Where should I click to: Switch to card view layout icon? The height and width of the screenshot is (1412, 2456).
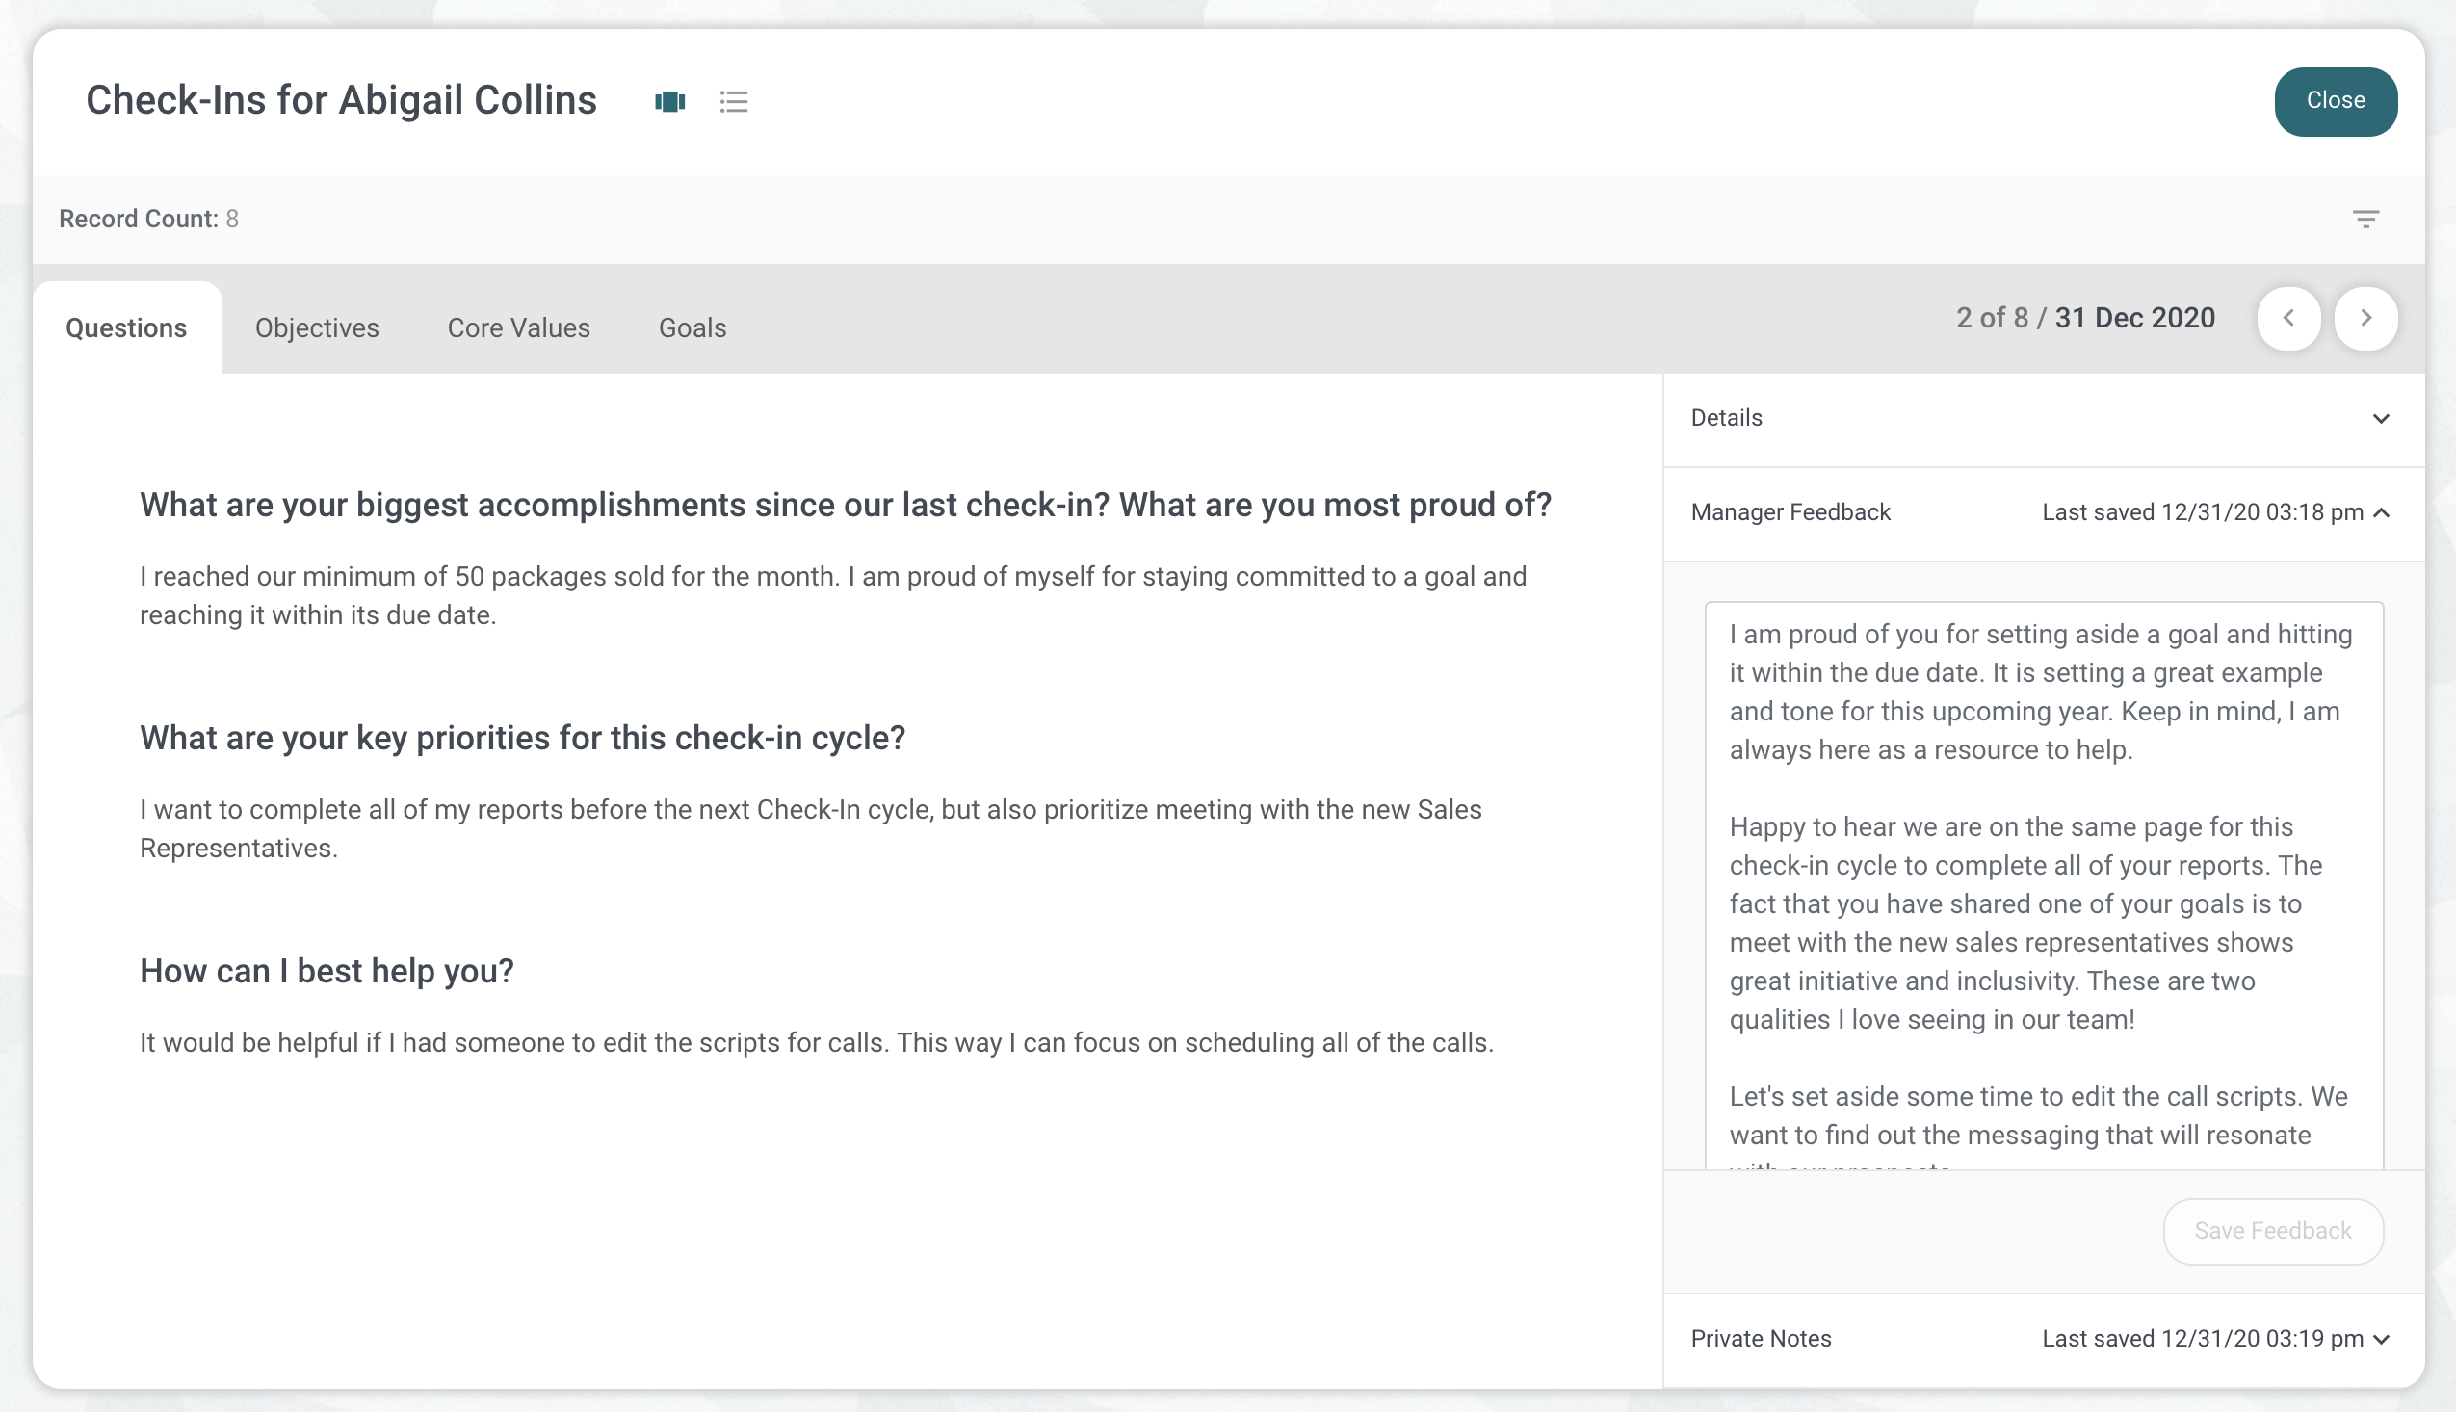pyautogui.click(x=669, y=99)
